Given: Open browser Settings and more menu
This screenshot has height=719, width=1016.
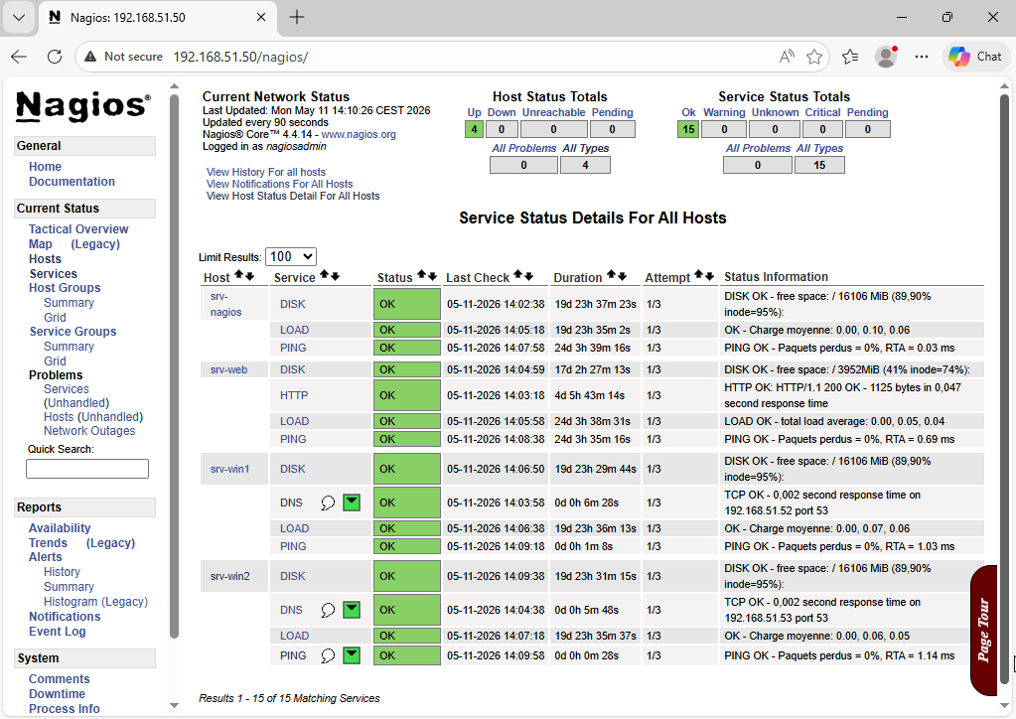Looking at the screenshot, I should [x=922, y=57].
